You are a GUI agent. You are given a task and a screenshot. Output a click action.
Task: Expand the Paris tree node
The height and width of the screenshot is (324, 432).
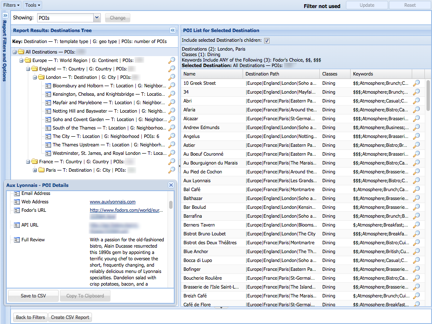point(35,170)
